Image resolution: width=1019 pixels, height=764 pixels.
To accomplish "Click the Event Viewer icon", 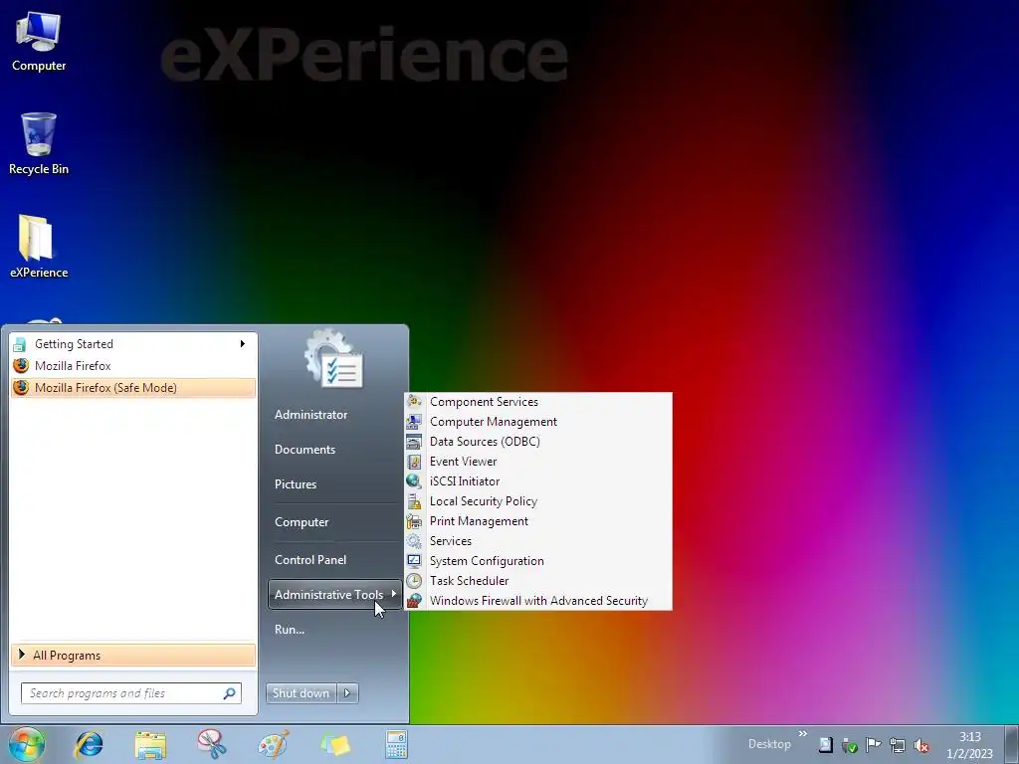I will pos(414,462).
